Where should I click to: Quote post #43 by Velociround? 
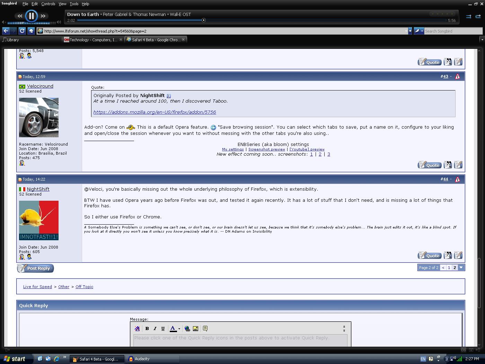[430, 165]
